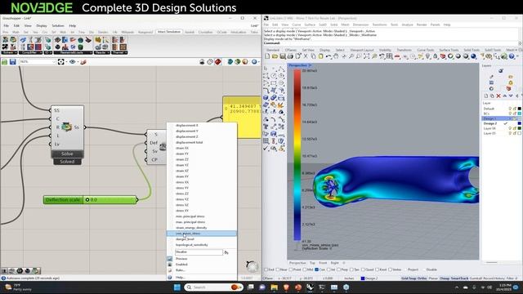Select the sketch pencil icon in Grasshopper toolbar

(x=83, y=62)
